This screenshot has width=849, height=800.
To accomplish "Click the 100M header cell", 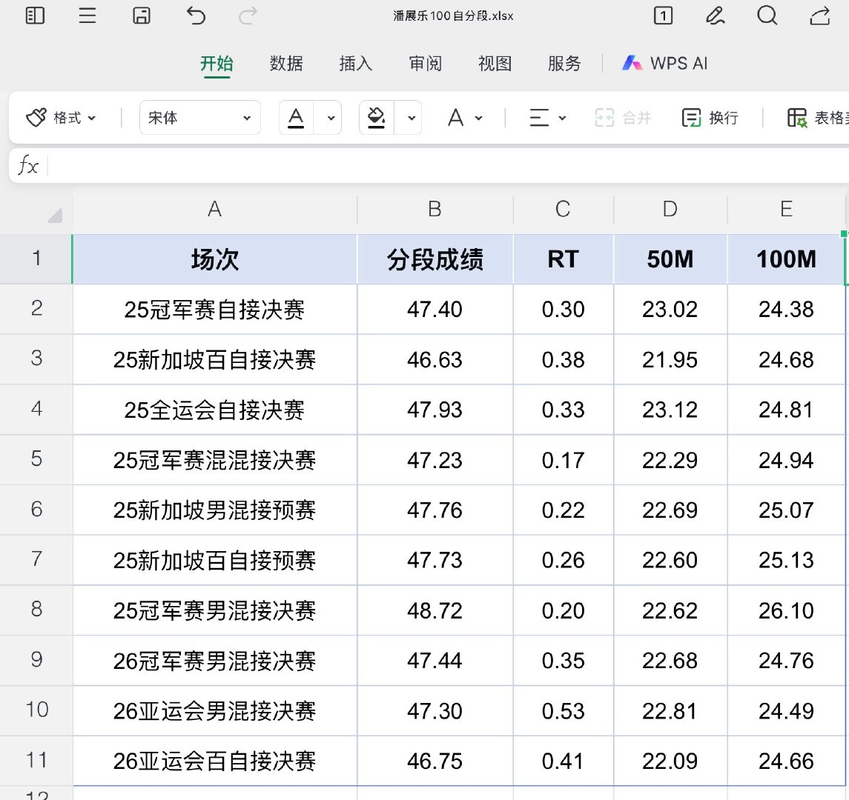I will tap(786, 259).
